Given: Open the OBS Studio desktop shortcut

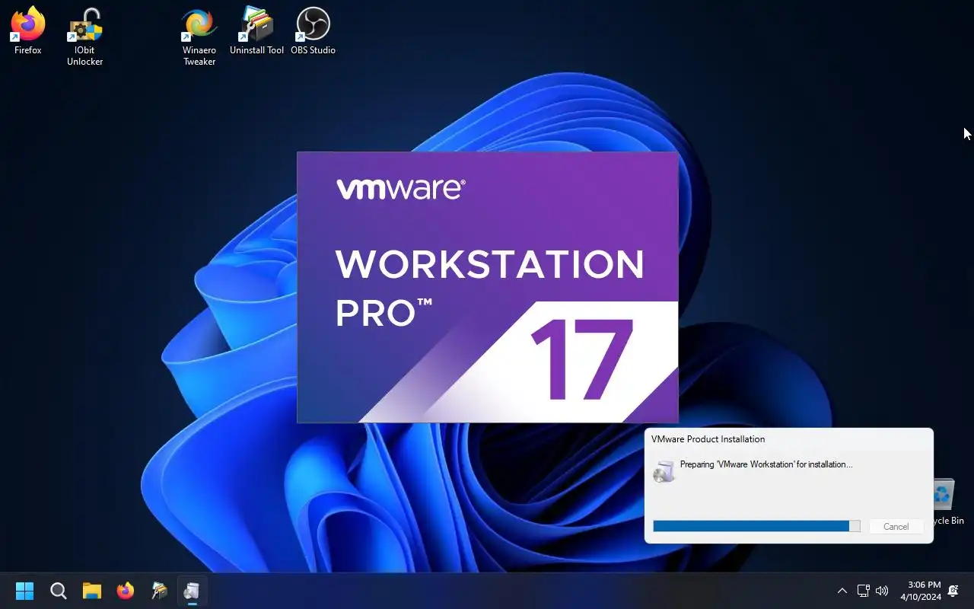Looking at the screenshot, I should tap(313, 31).
